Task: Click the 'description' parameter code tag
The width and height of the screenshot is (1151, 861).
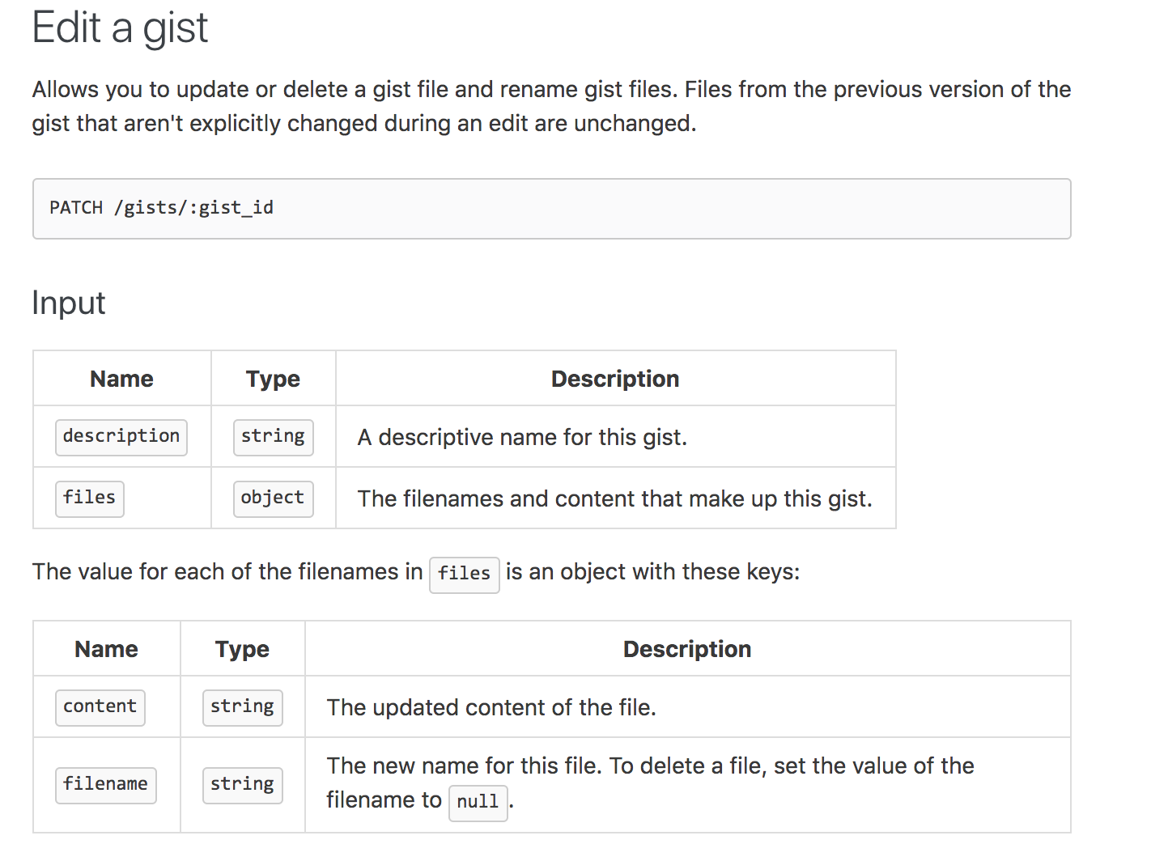Action: [121, 437]
